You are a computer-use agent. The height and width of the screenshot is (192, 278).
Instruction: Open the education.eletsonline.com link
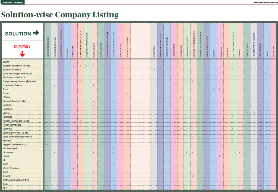click(x=266, y=2)
